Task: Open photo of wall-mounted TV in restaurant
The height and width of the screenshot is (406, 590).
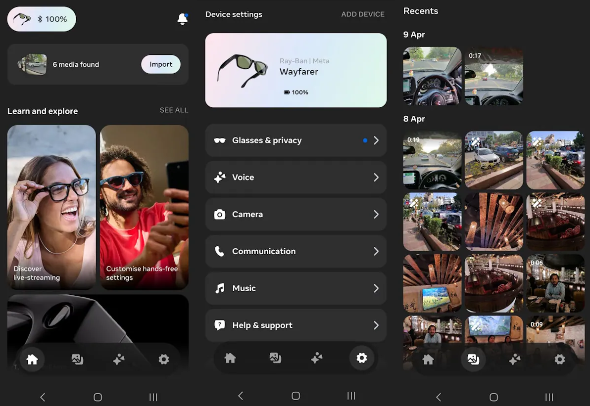Action: pyautogui.click(x=432, y=283)
